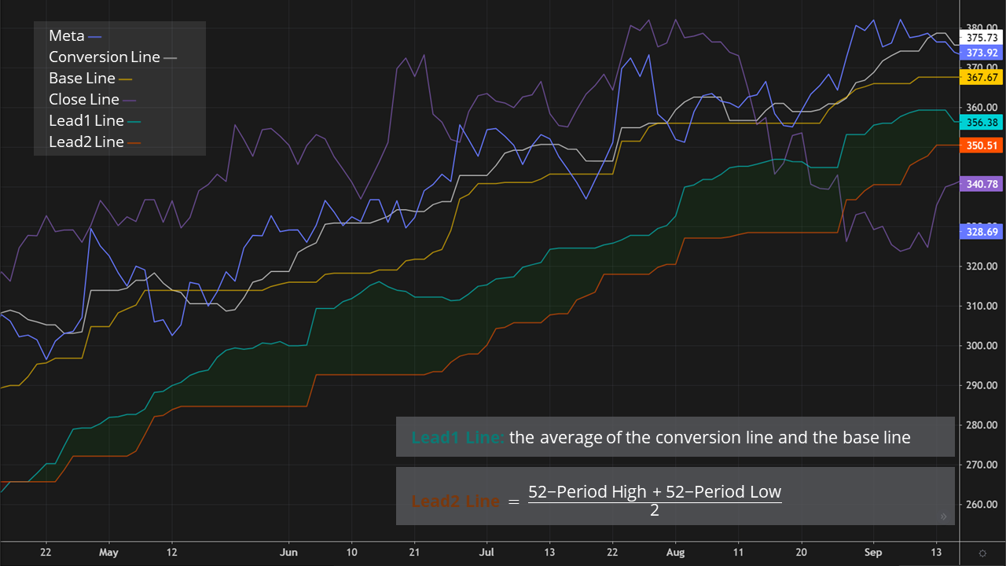1006x566 pixels.
Task: Click the Lead2 Line formula box
Action: pos(675,497)
